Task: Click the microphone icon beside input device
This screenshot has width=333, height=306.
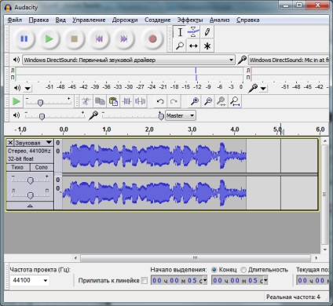Action: [x=242, y=60]
